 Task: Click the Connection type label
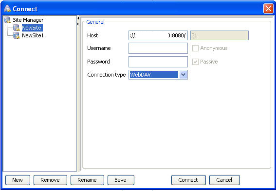coord(107,75)
